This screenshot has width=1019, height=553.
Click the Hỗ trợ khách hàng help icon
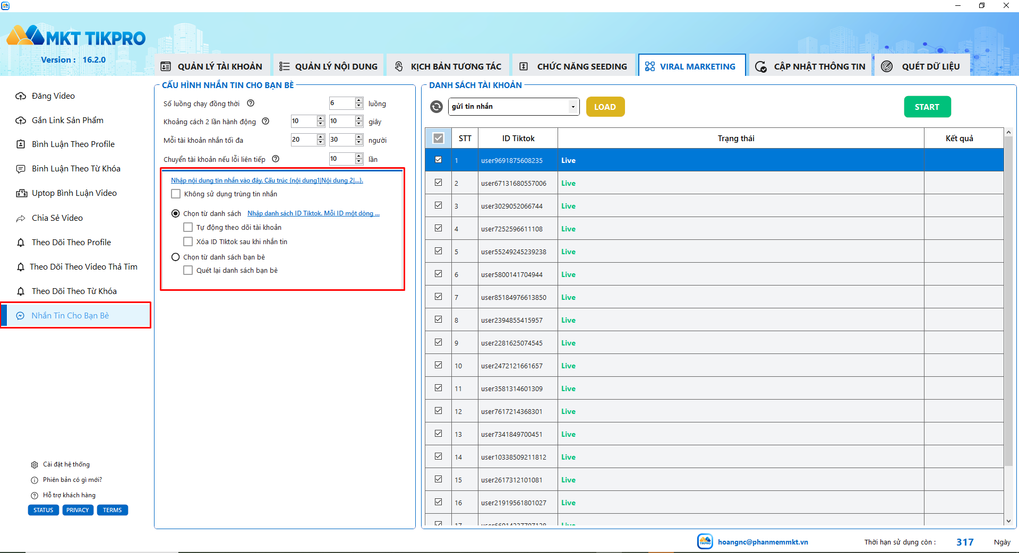35,496
